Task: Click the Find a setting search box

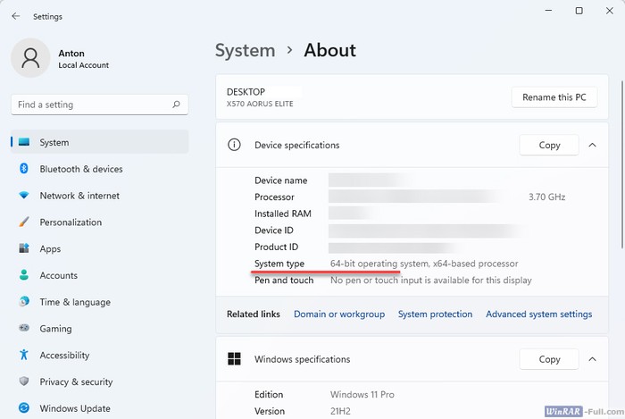Action: pos(91,105)
